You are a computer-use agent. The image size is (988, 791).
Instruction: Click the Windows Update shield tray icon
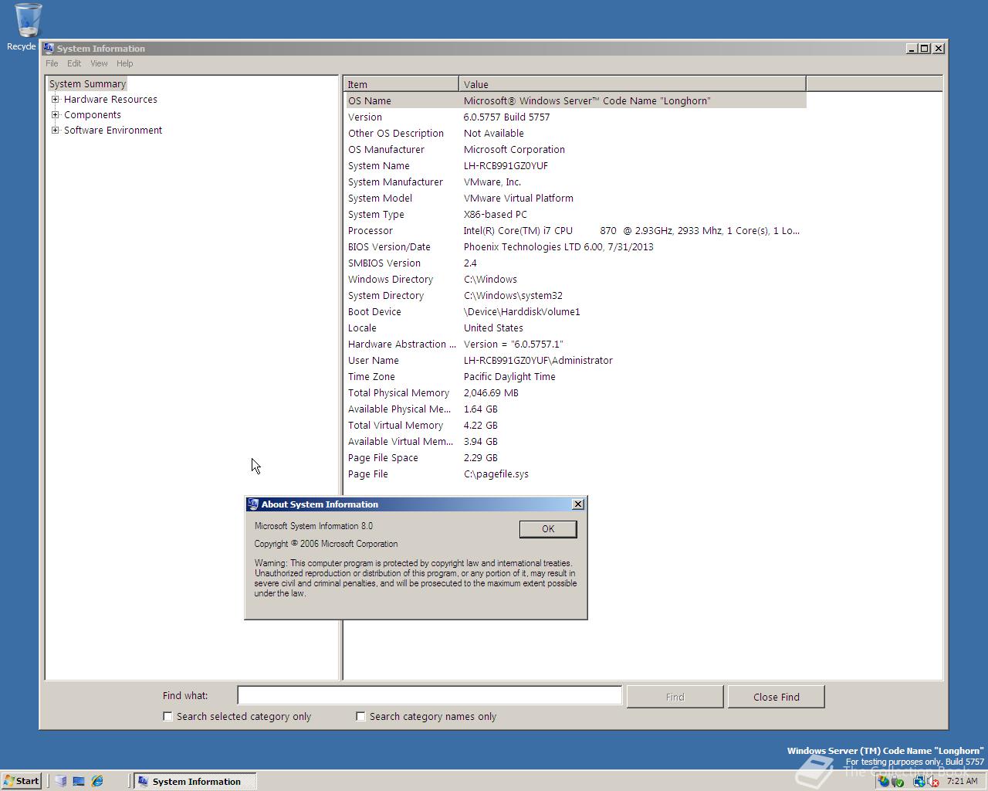point(883,781)
